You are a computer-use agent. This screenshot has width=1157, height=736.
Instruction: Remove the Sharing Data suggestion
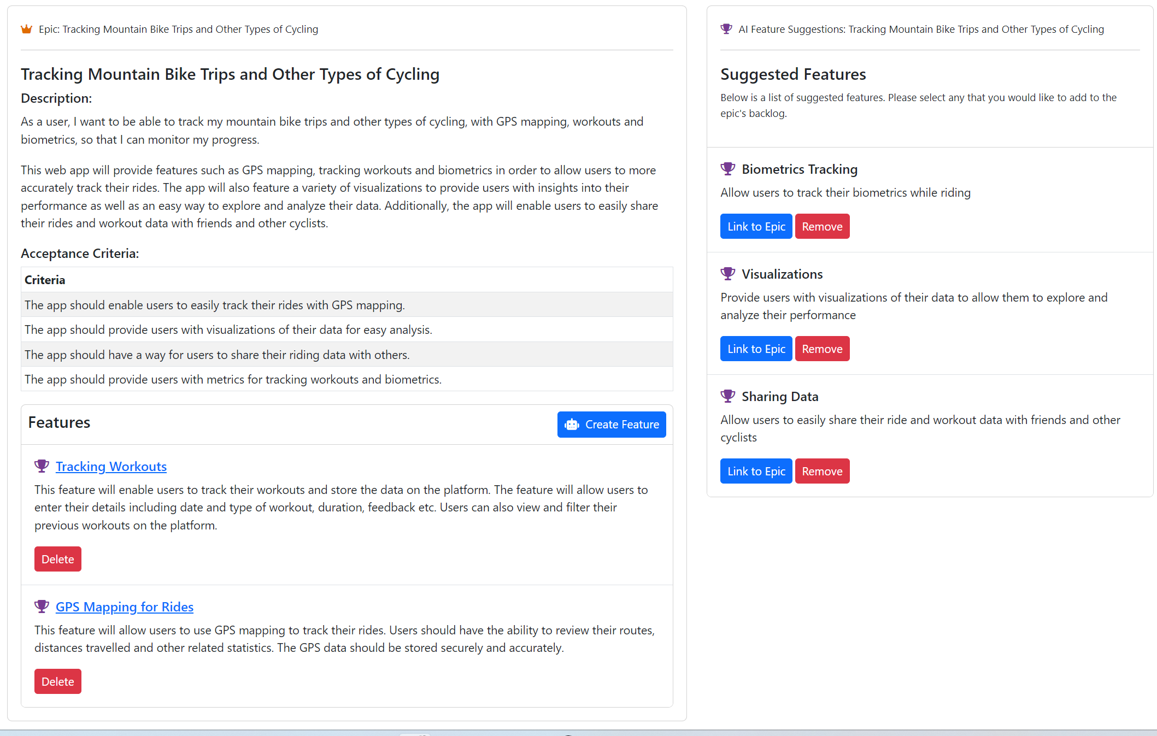click(822, 470)
